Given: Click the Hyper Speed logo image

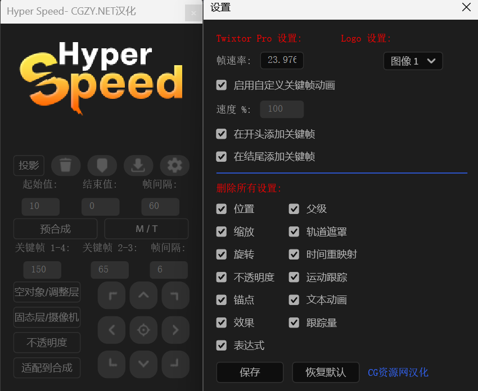Looking at the screenshot, I should coord(101,78).
